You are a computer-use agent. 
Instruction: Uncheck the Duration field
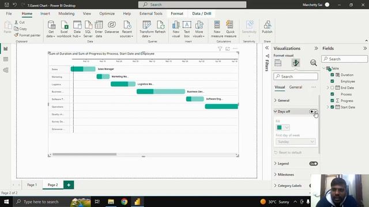click(x=332, y=75)
